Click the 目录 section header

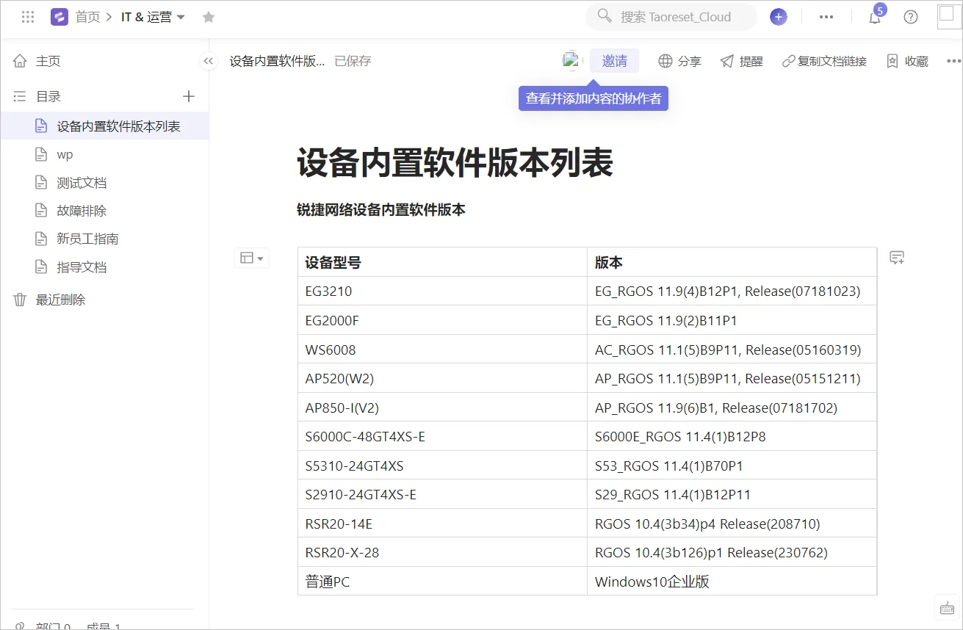coord(48,96)
